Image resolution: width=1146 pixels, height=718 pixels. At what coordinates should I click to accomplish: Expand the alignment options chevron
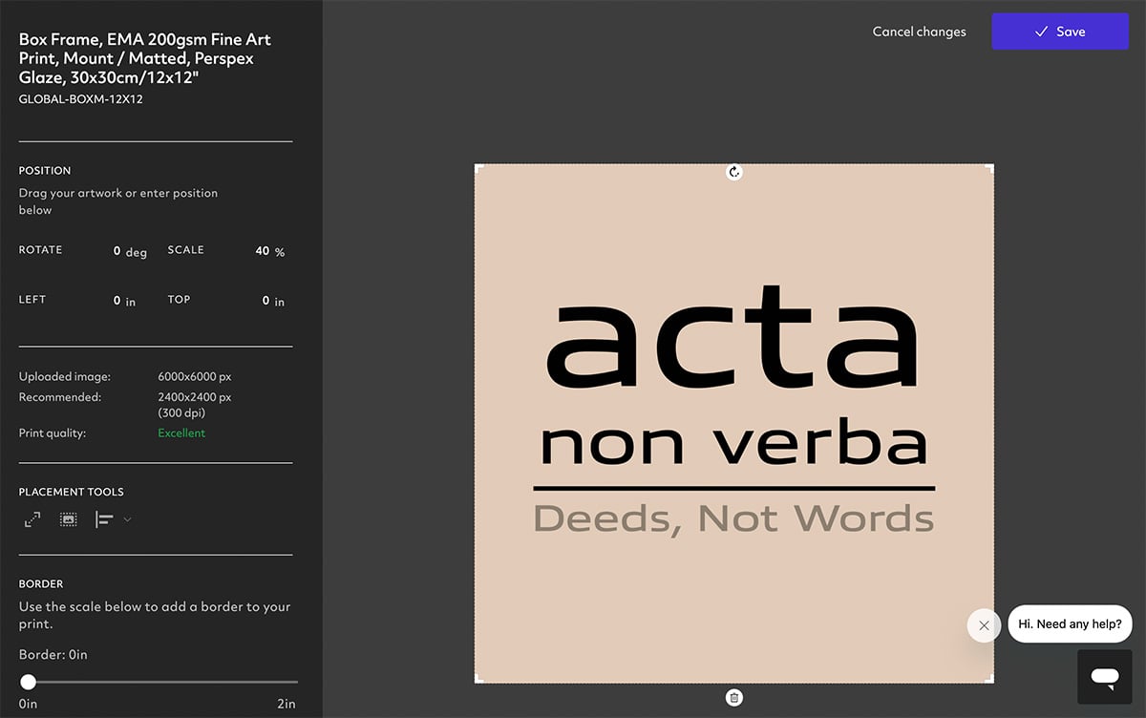pyautogui.click(x=127, y=519)
